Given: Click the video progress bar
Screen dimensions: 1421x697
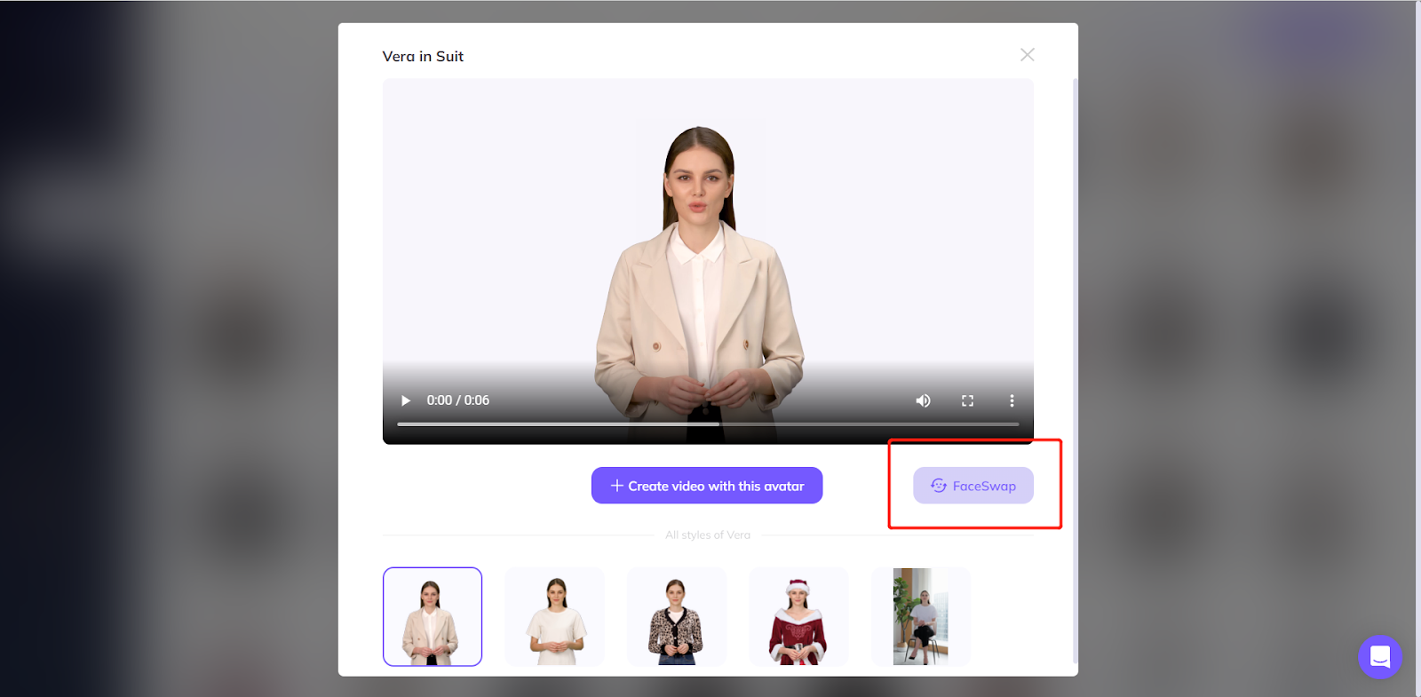Looking at the screenshot, I should 708,424.
